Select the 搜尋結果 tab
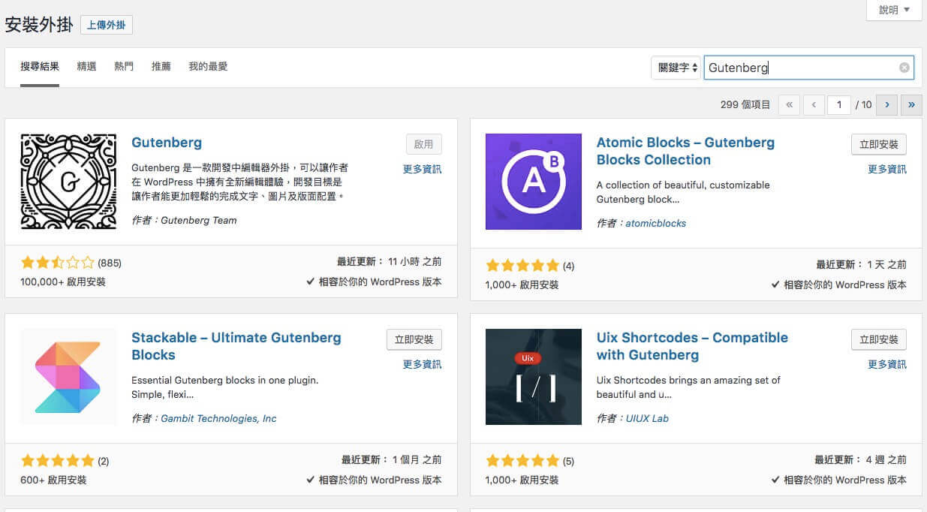The height and width of the screenshot is (512, 927). coord(40,66)
